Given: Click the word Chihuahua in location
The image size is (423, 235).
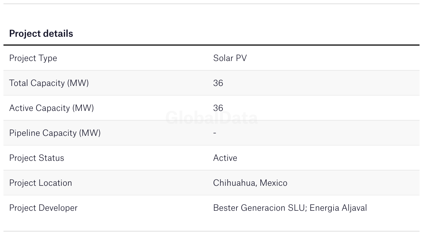Looking at the screenshot, I should (234, 183).
